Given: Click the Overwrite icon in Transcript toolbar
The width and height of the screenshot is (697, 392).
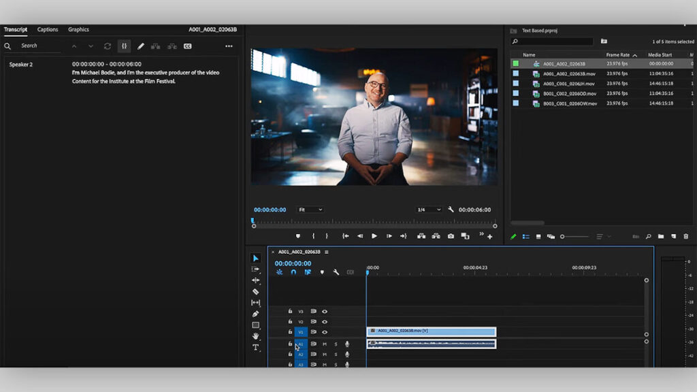Looking at the screenshot, I should 172,46.
